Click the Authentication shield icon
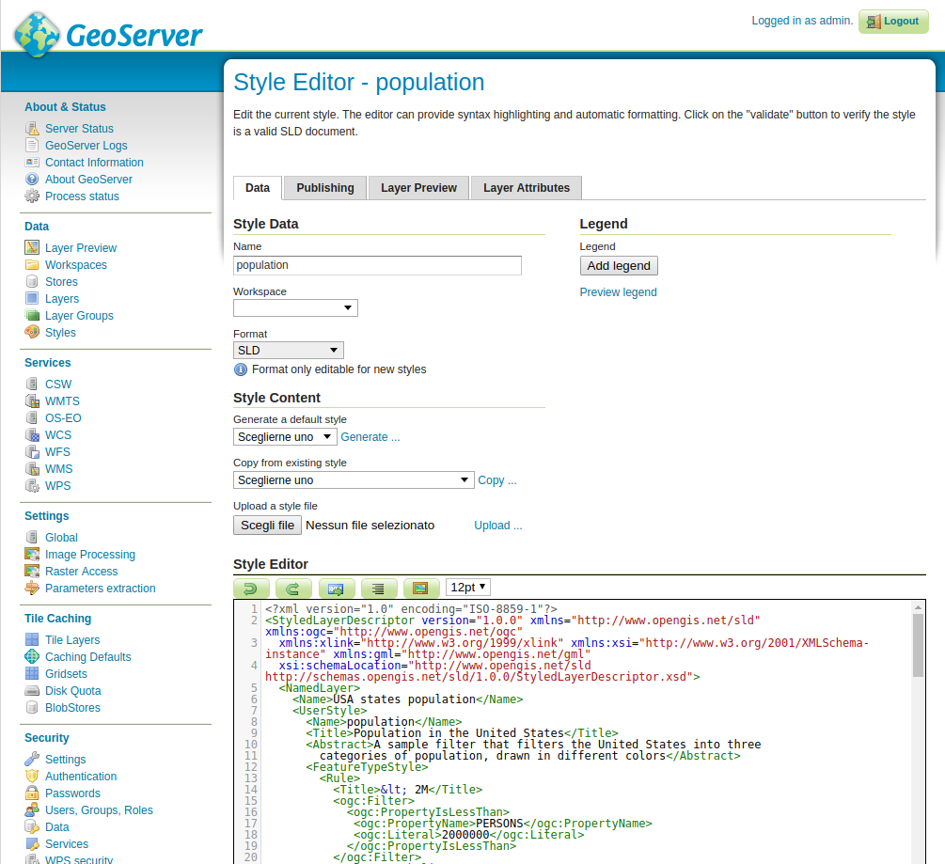The image size is (945, 864). click(32, 776)
